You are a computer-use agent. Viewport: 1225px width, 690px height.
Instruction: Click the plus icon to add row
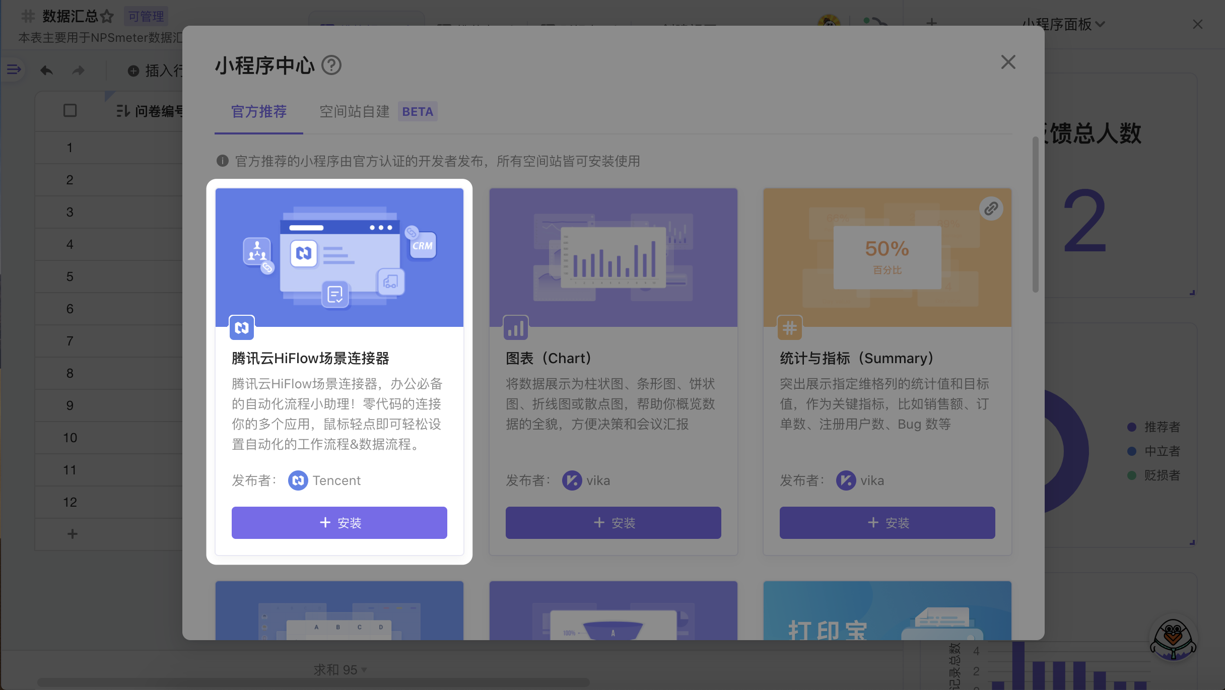[x=73, y=534]
